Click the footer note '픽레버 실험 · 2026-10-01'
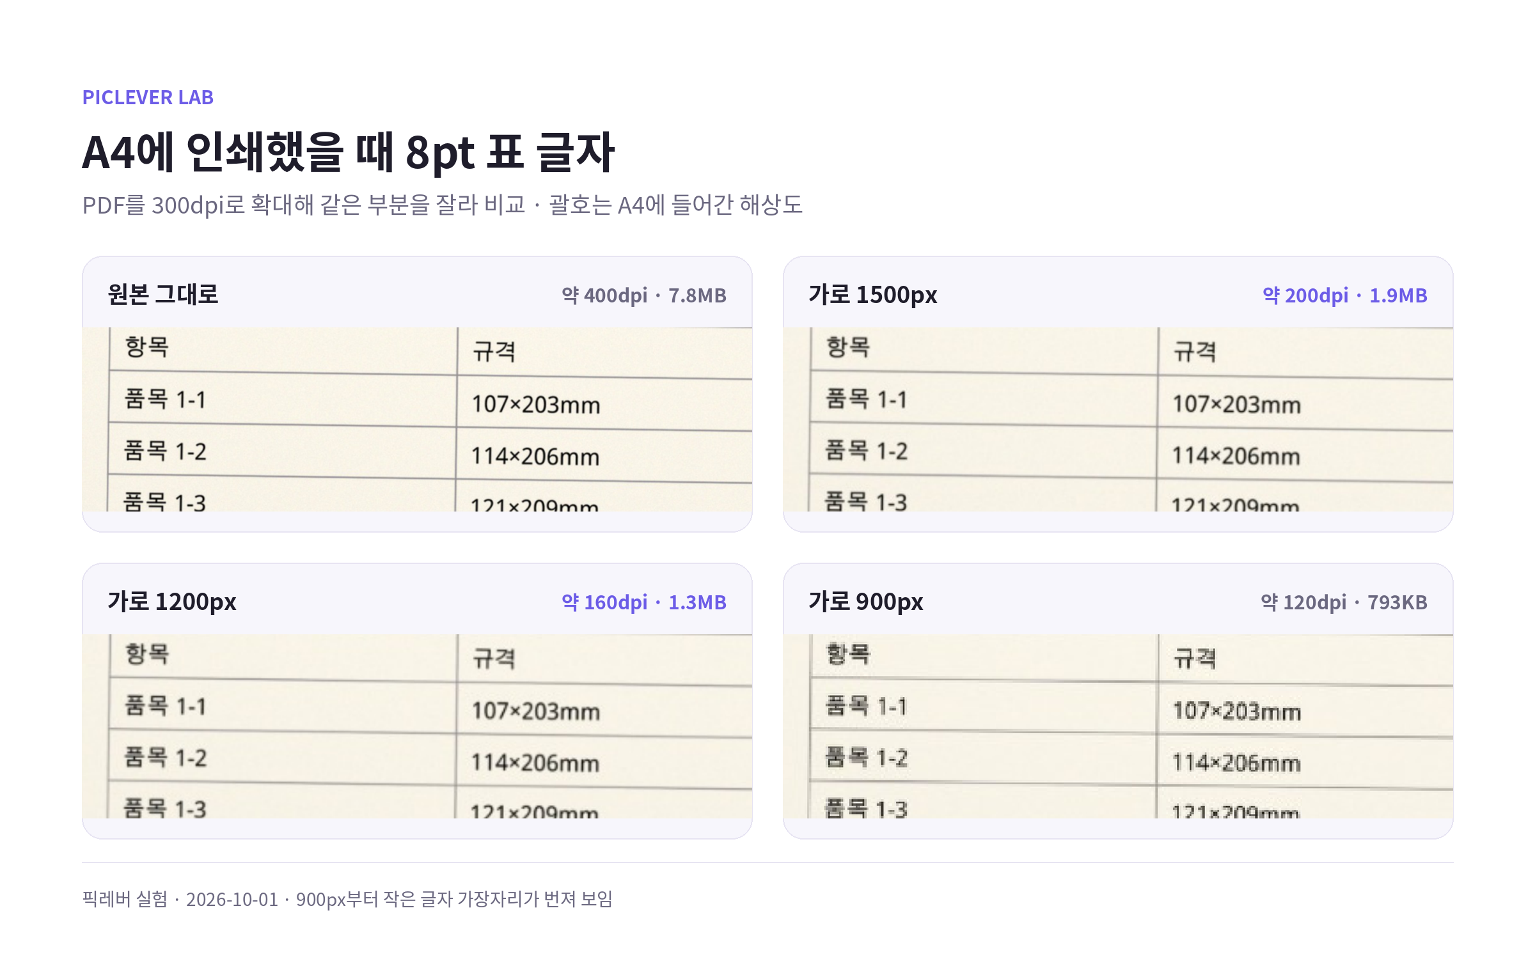 pyautogui.click(x=180, y=899)
